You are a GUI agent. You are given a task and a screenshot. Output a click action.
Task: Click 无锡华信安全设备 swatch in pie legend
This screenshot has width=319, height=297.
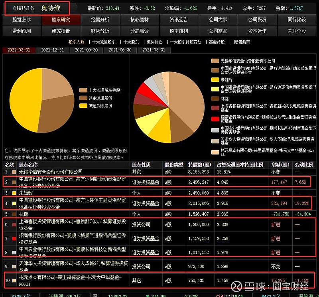215,61
